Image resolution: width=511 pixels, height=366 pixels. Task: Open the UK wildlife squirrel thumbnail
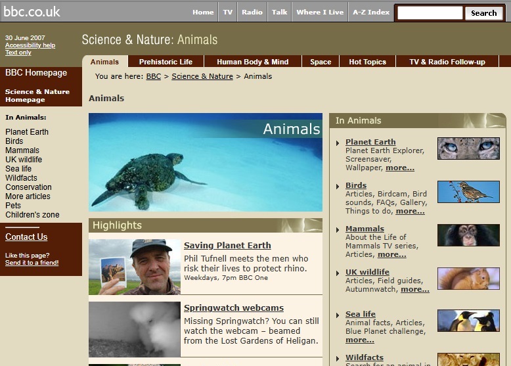pyautogui.click(x=468, y=279)
